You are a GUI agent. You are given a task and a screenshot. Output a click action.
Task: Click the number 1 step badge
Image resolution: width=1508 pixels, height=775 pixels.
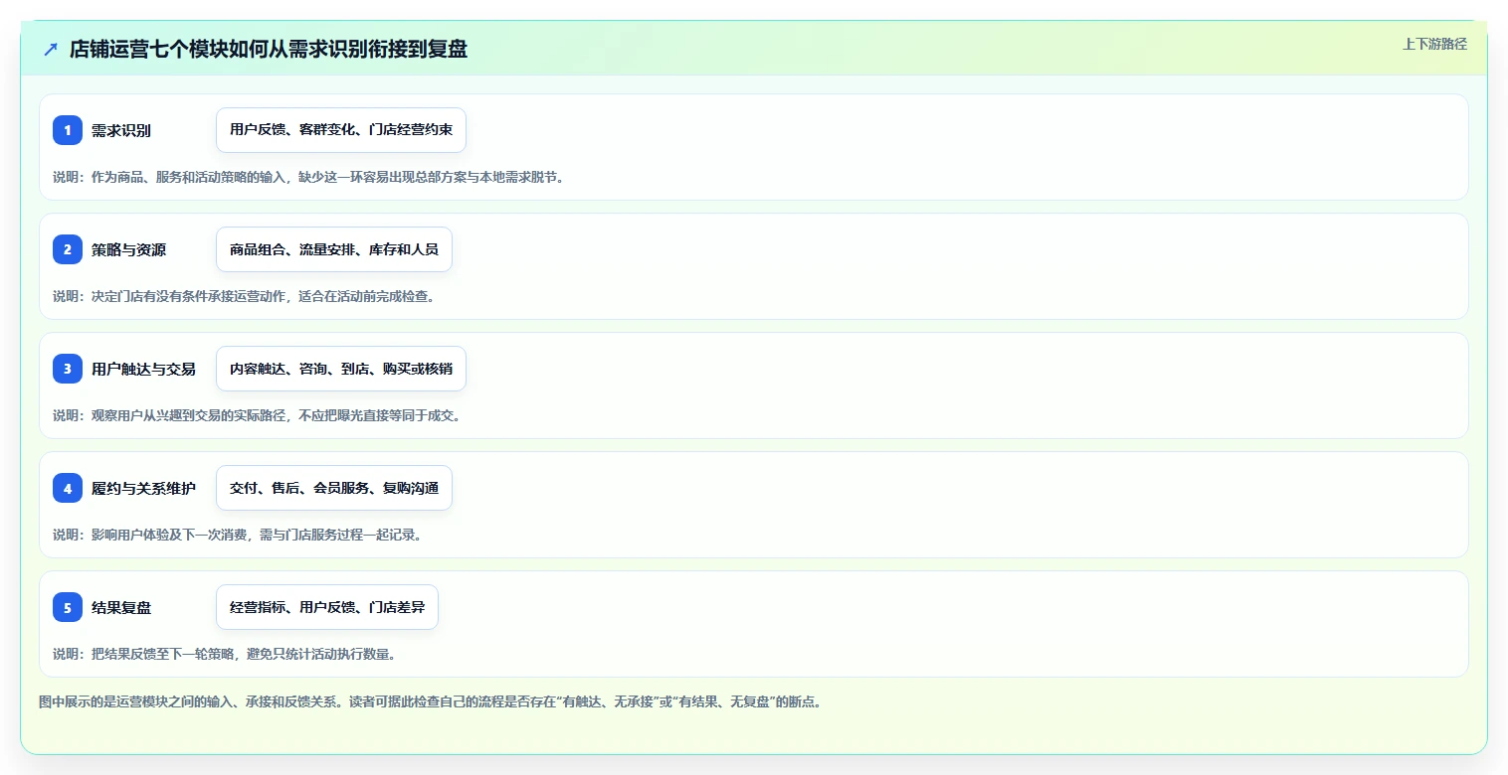point(68,130)
